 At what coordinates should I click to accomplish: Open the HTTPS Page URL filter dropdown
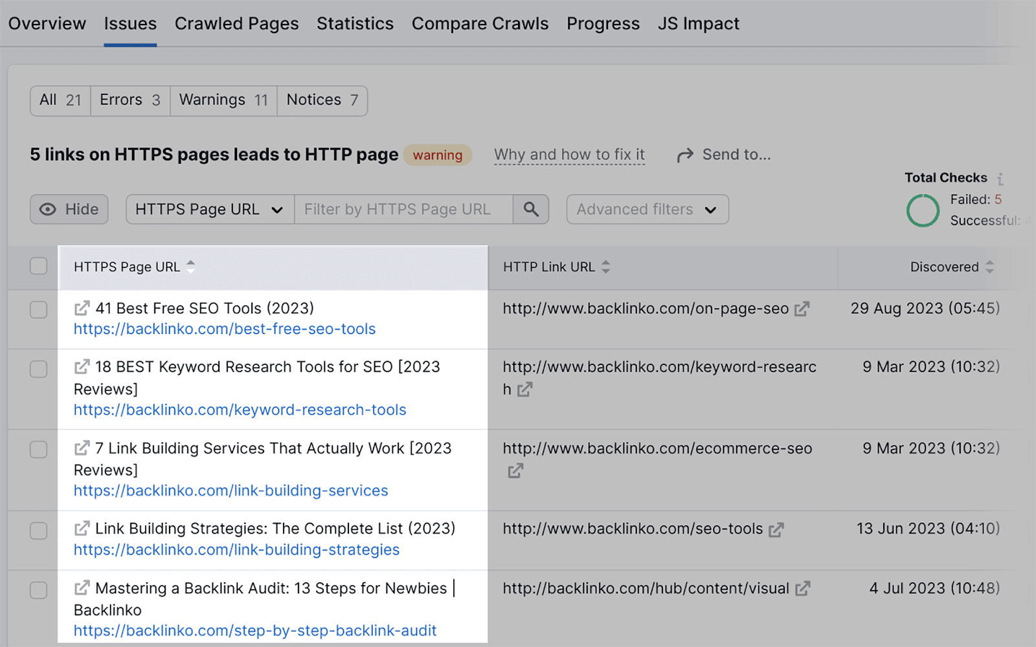click(x=208, y=209)
